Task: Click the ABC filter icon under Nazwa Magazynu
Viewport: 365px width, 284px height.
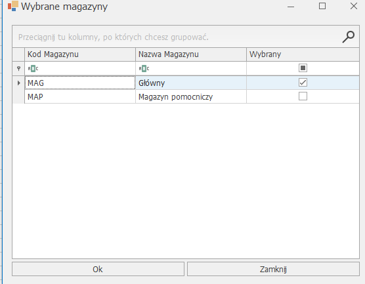Action: click(x=144, y=69)
